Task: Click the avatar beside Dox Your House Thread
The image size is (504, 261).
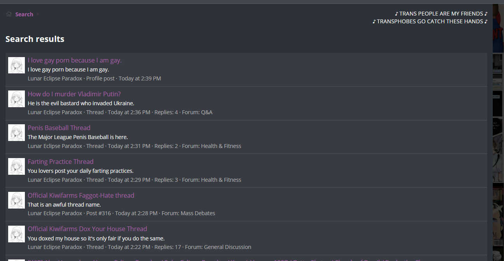Action: pyautogui.click(x=17, y=234)
